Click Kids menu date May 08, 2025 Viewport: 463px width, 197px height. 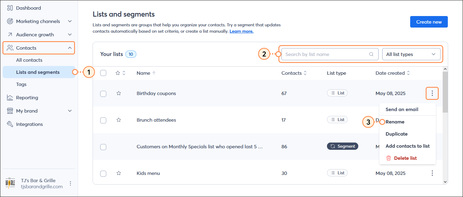(x=390, y=173)
